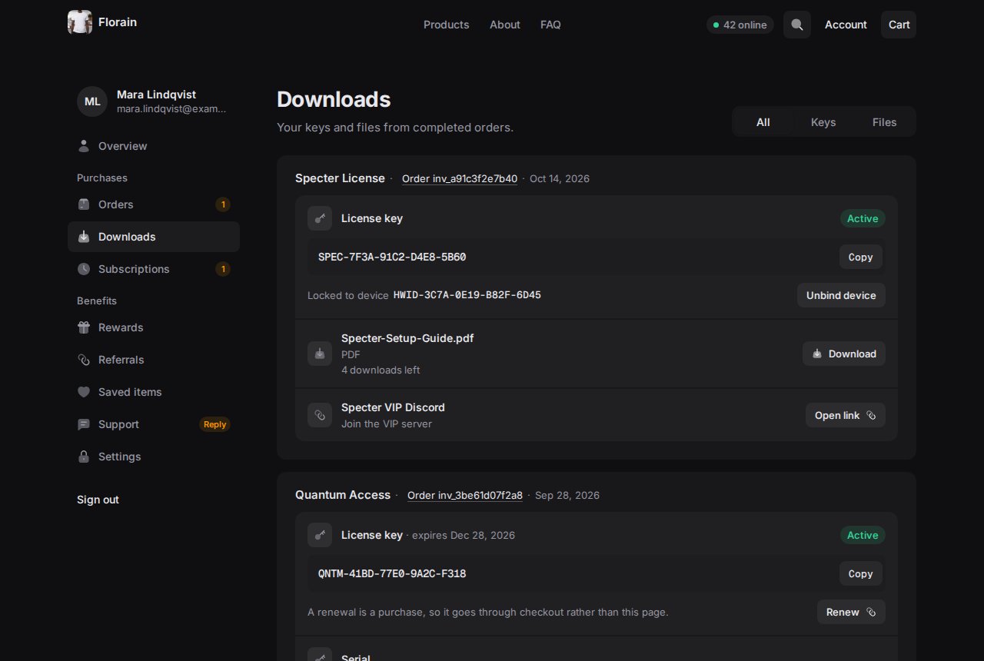Open order inv_a91c3f2e7b40 link

coord(460,178)
